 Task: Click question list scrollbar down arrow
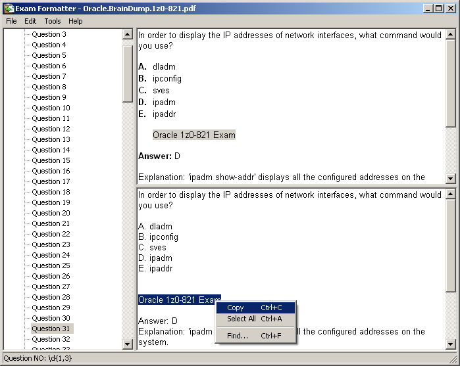[128, 344]
